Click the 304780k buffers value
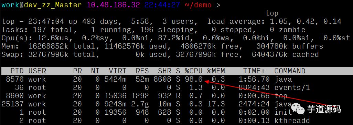The height and width of the screenshot is (125, 353). point(272,46)
